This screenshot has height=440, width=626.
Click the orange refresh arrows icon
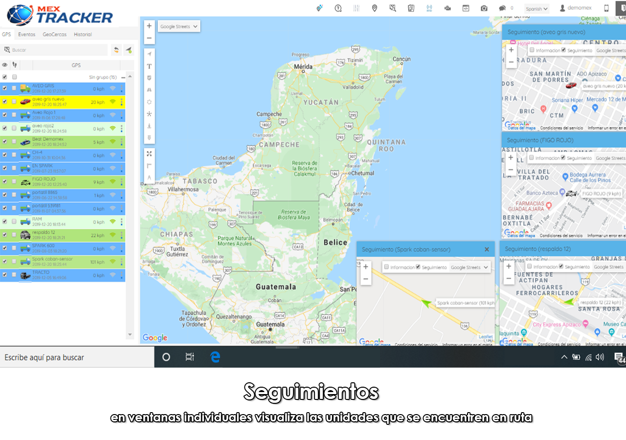[116, 50]
